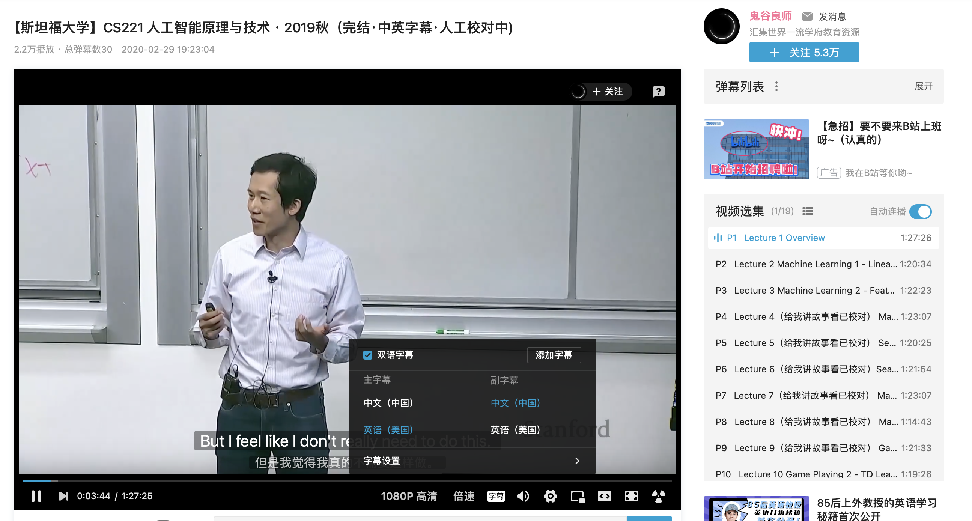Image resolution: width=972 pixels, height=521 pixels.
Task: Uncheck the 双语字幕 bilingual subtitle checkbox
Action: [x=367, y=355]
